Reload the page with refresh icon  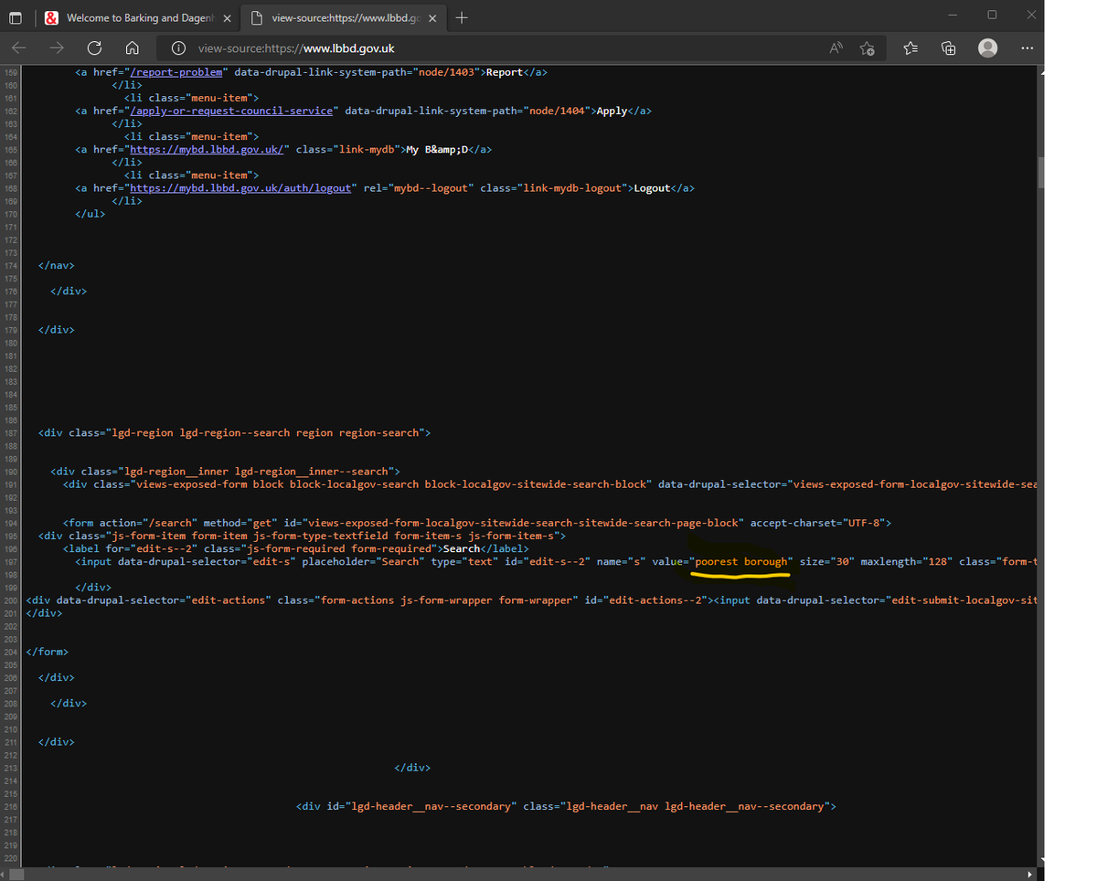click(x=94, y=48)
